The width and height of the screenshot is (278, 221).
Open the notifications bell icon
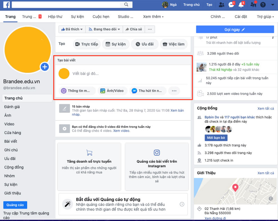point(241,5)
